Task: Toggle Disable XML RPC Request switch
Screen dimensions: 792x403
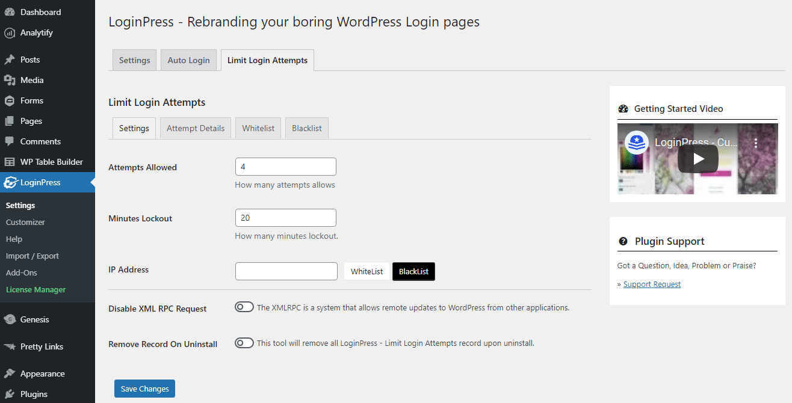Action: [x=244, y=307]
